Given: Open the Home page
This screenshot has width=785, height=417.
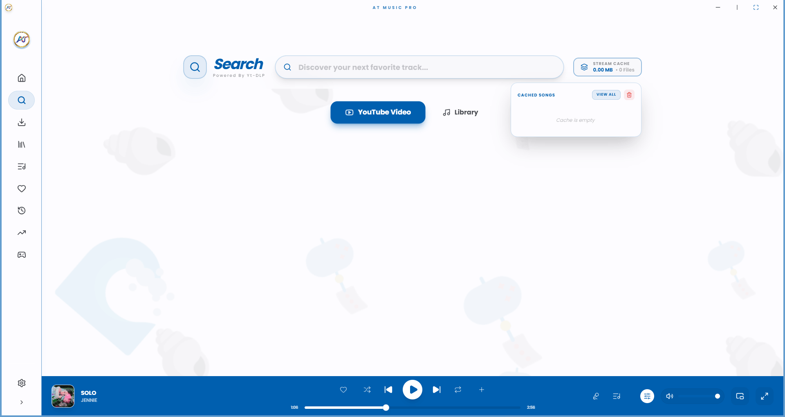Looking at the screenshot, I should (x=21, y=78).
